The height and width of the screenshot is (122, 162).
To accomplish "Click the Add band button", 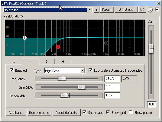I will click(x=16, y=113).
